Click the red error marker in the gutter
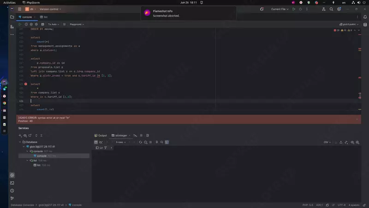 [26, 84]
